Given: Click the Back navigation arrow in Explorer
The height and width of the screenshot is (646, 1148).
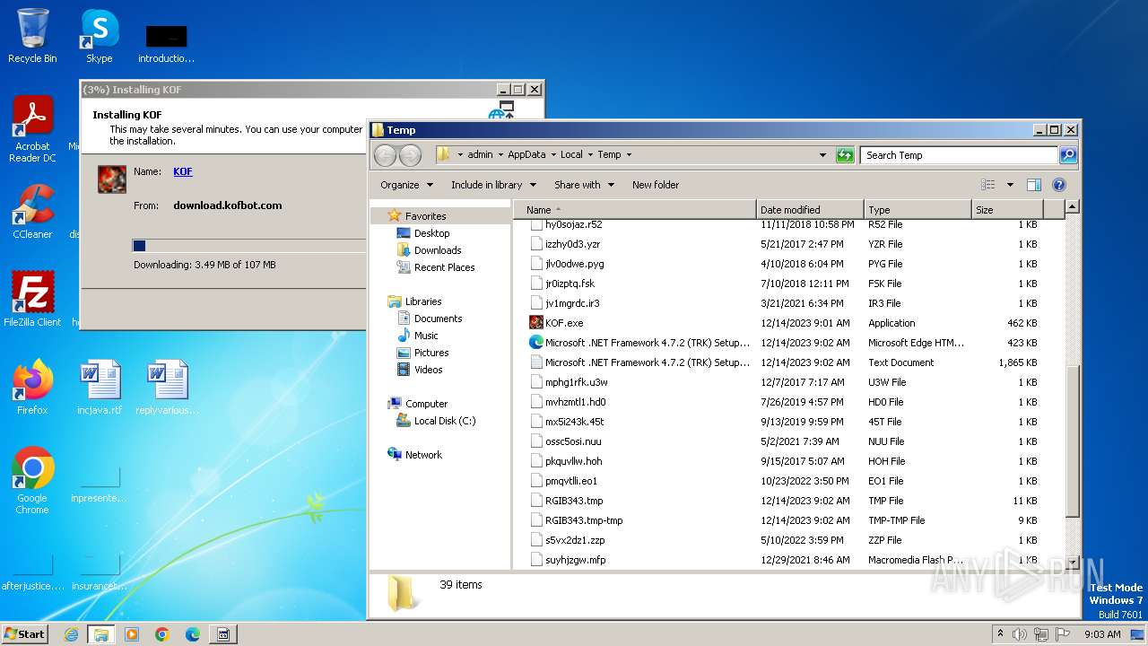Looking at the screenshot, I should [385, 155].
